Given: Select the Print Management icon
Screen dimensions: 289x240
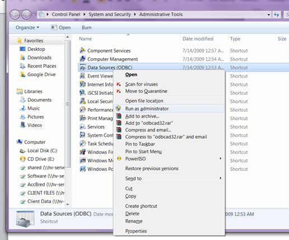Looking at the screenshot, I should (x=82, y=118).
